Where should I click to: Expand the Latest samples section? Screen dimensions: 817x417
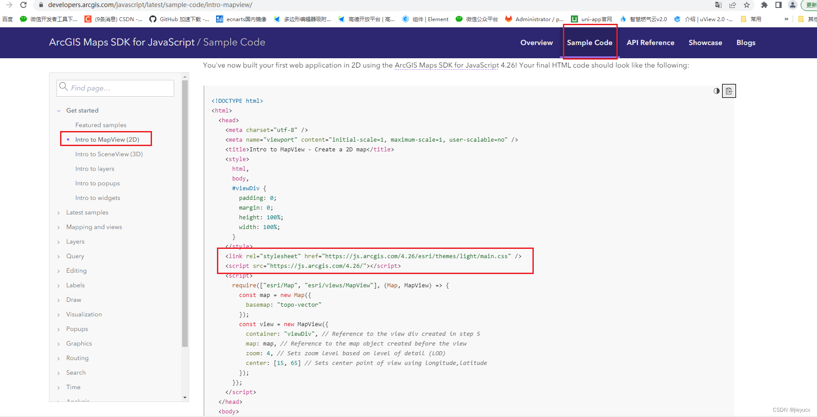59,213
